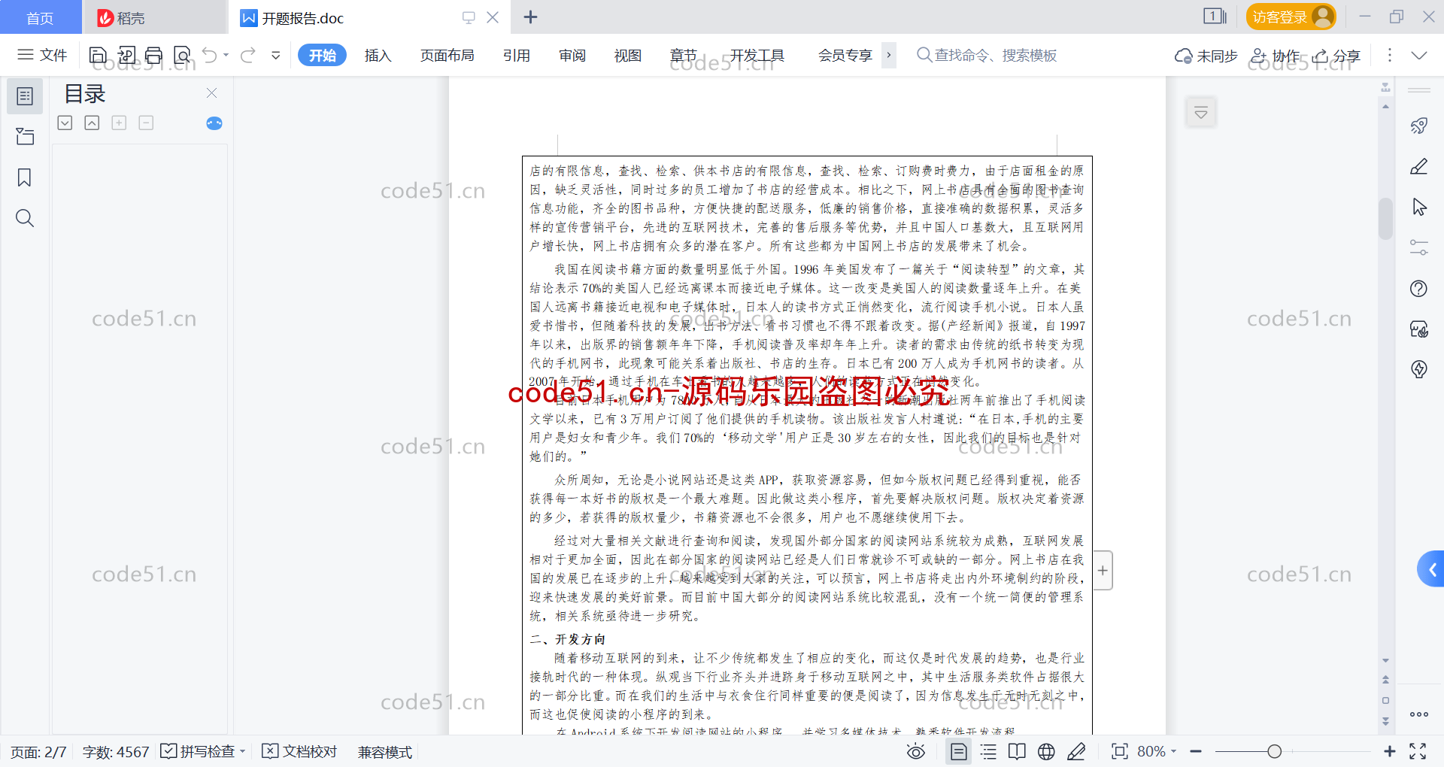1444x767 pixels.
Task: Switch to outline view icon
Action: click(x=988, y=751)
